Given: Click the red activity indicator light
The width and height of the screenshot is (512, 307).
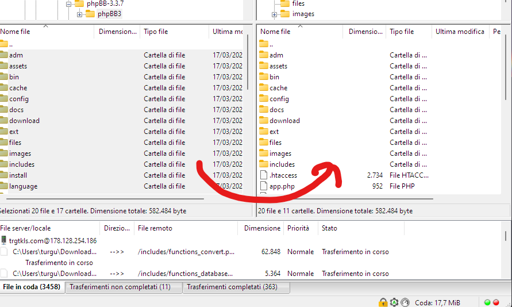Looking at the screenshot, I should (x=496, y=302).
